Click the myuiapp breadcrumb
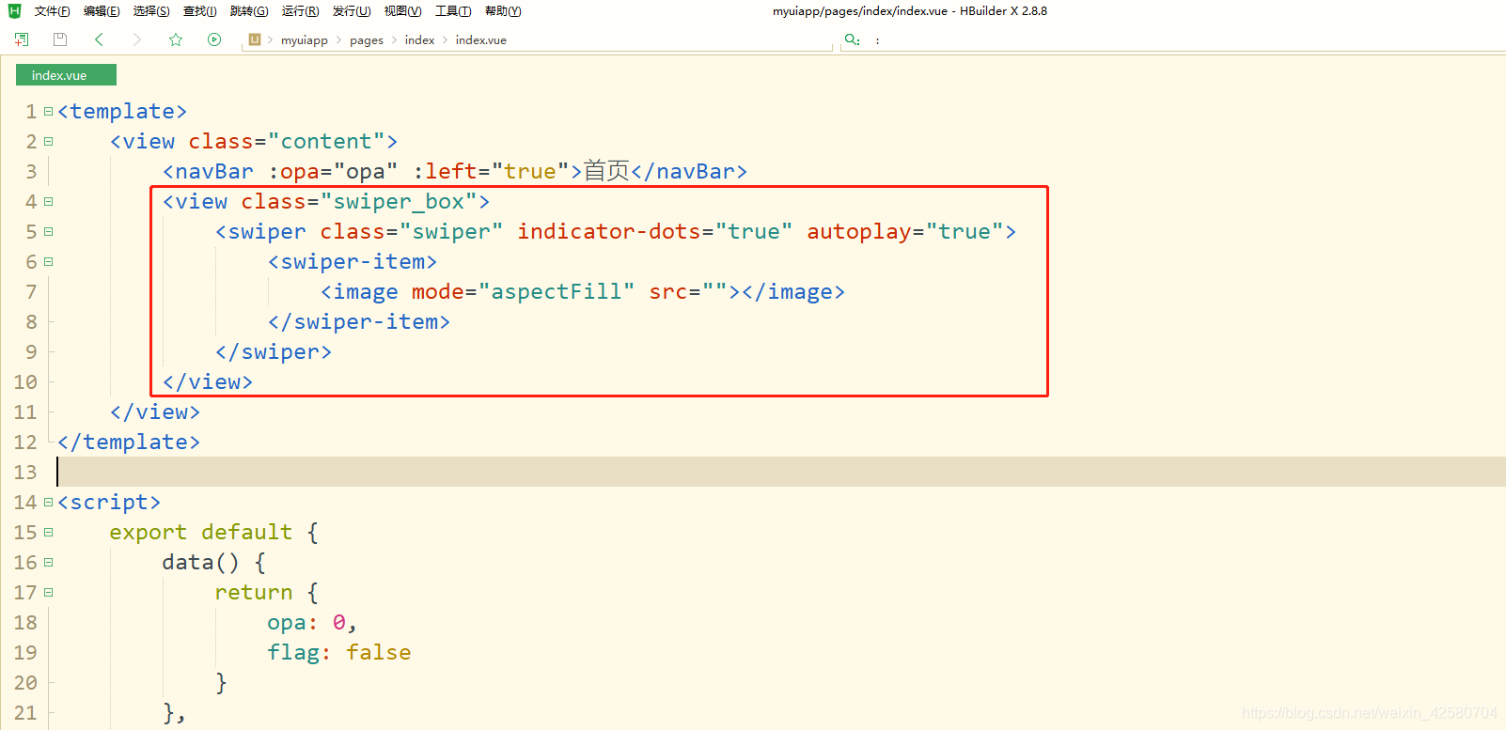1506x730 pixels. pyautogui.click(x=305, y=40)
